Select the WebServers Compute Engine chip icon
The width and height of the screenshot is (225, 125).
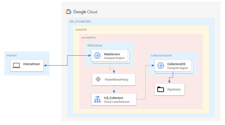(x=97, y=56)
